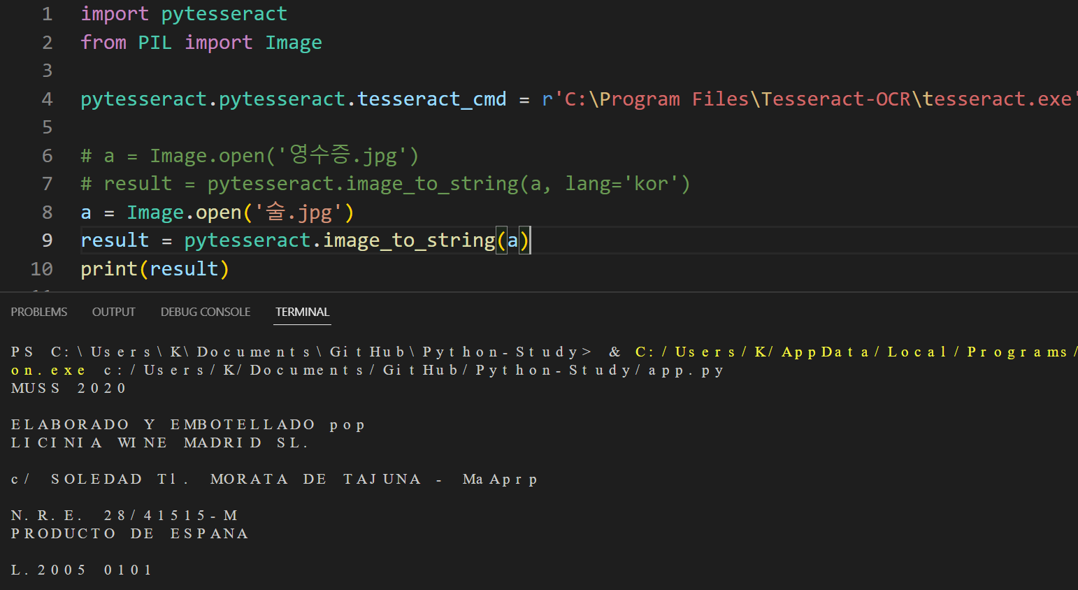The image size is (1078, 590).
Task: Click terminal line 'LICINIA WINE MADRID SL.'
Action: 159,443
